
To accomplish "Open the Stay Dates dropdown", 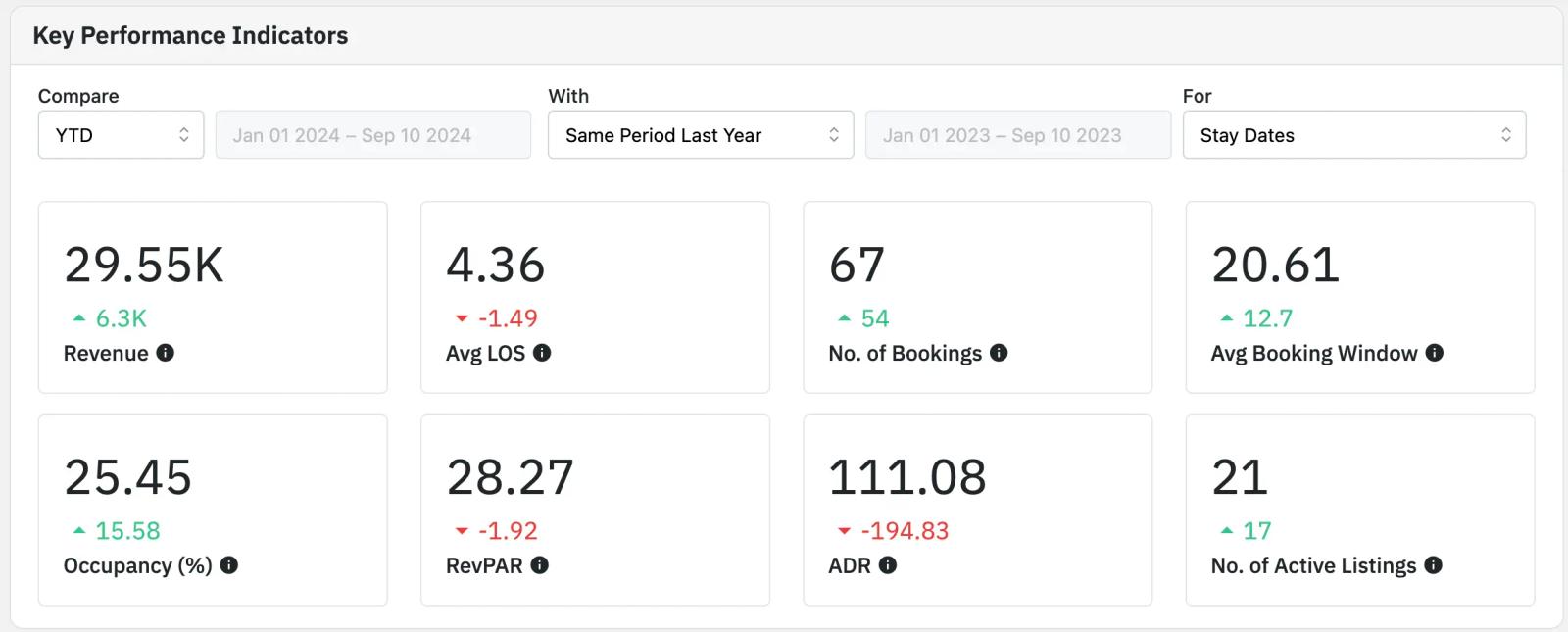I will tap(1354, 135).
